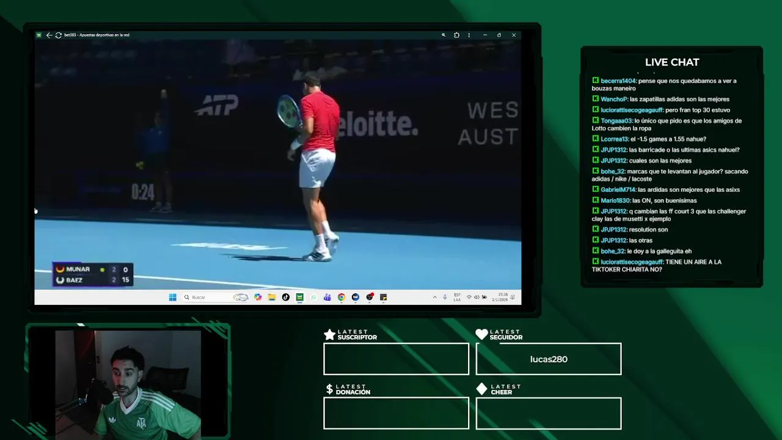Open the Wi-Fi network tray icon
Image resolution: width=782 pixels, height=440 pixels.
click(469, 297)
